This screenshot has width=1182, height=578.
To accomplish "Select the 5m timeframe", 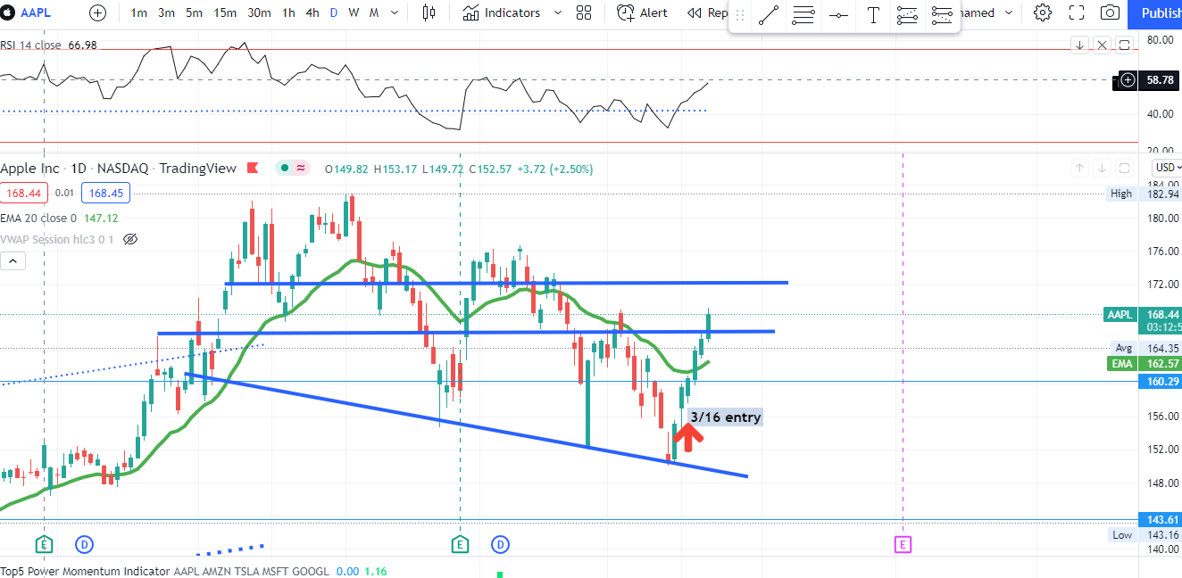I will point(195,13).
